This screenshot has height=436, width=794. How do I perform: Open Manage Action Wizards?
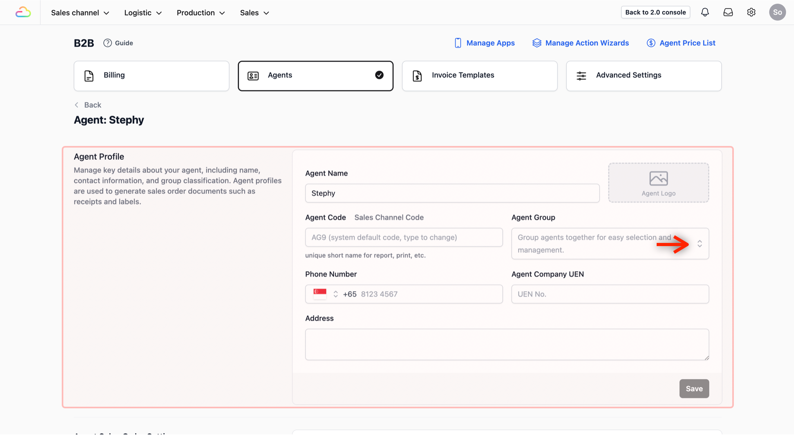pyautogui.click(x=580, y=43)
